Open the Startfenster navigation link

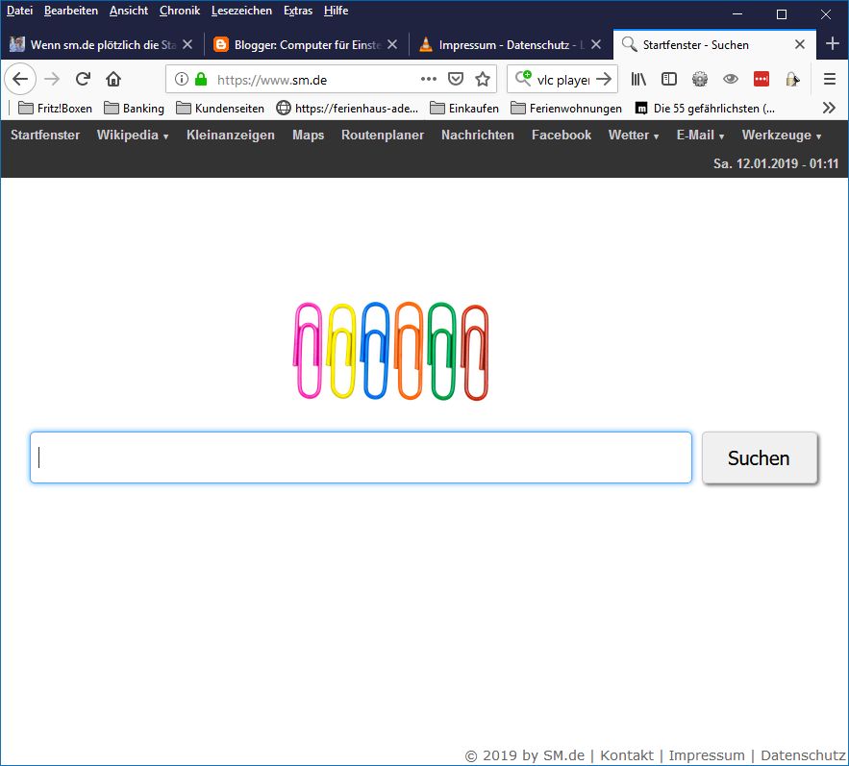click(45, 135)
